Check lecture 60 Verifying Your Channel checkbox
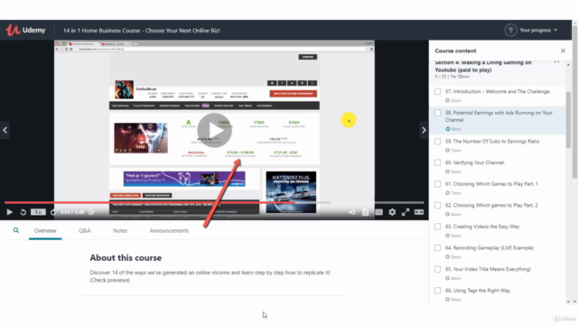The image size is (578, 325). (437, 162)
